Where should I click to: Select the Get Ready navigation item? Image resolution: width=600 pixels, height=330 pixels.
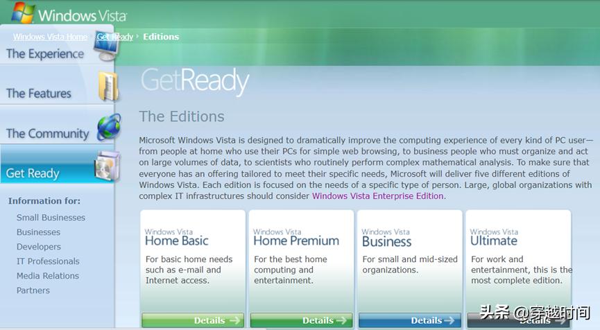coord(33,173)
